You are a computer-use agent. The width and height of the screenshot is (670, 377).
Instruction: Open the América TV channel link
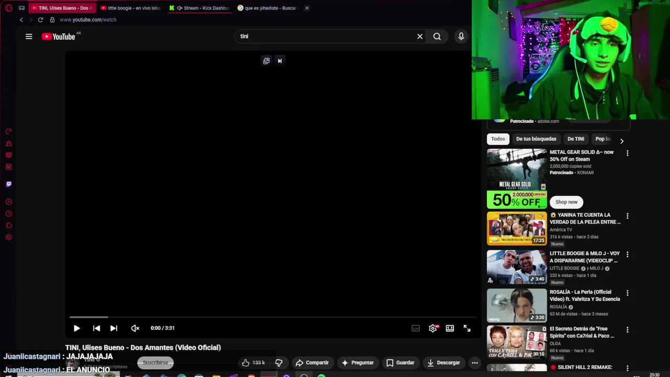tap(561, 230)
